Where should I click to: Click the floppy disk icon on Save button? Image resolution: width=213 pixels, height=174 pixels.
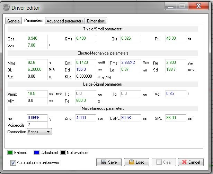[x=104, y=162]
